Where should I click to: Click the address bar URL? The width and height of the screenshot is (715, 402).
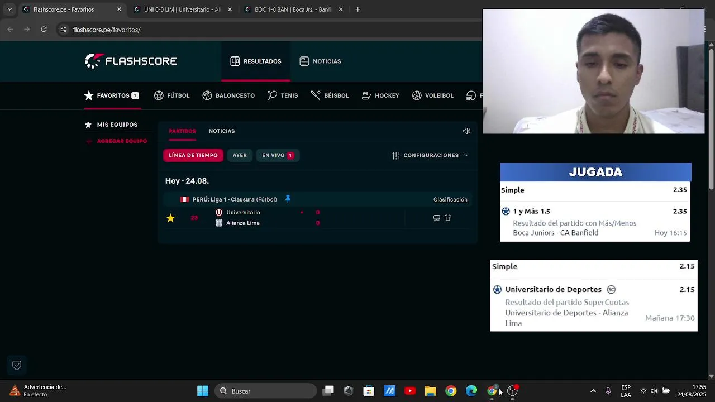(x=107, y=30)
